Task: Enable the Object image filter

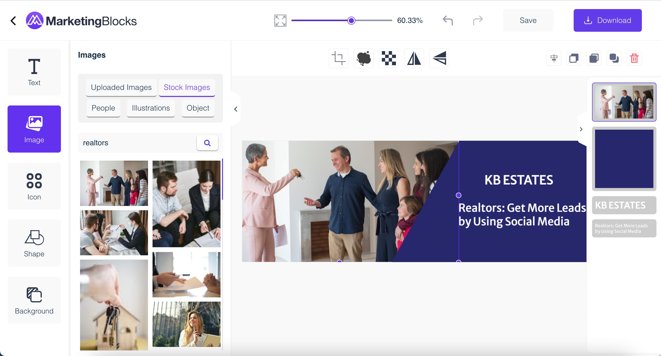Action: 198,108
